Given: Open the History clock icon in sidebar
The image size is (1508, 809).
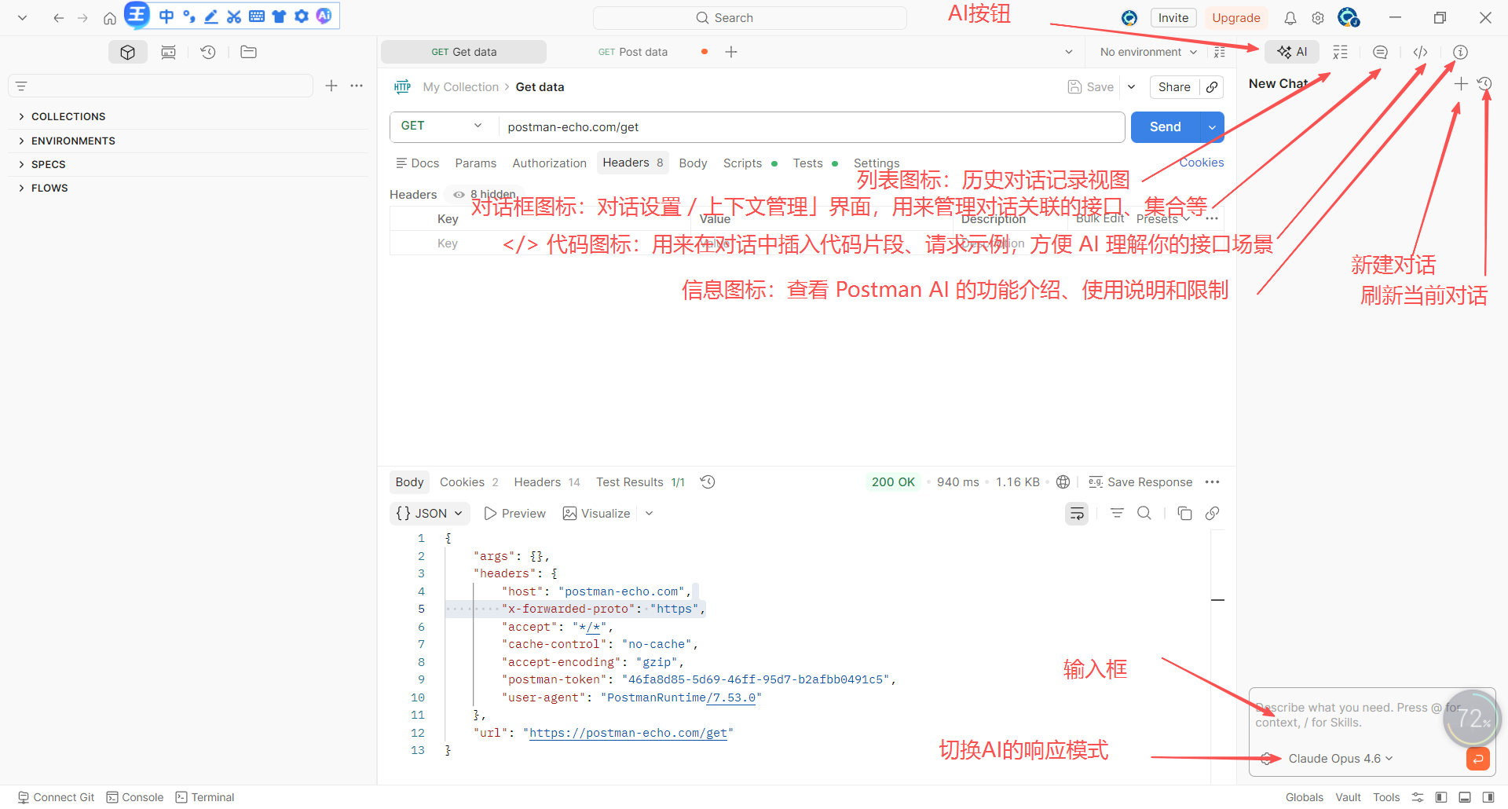Looking at the screenshot, I should click(207, 52).
